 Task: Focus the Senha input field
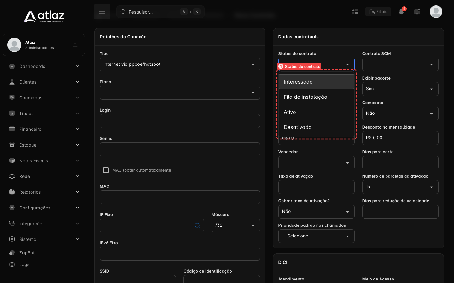click(x=180, y=149)
